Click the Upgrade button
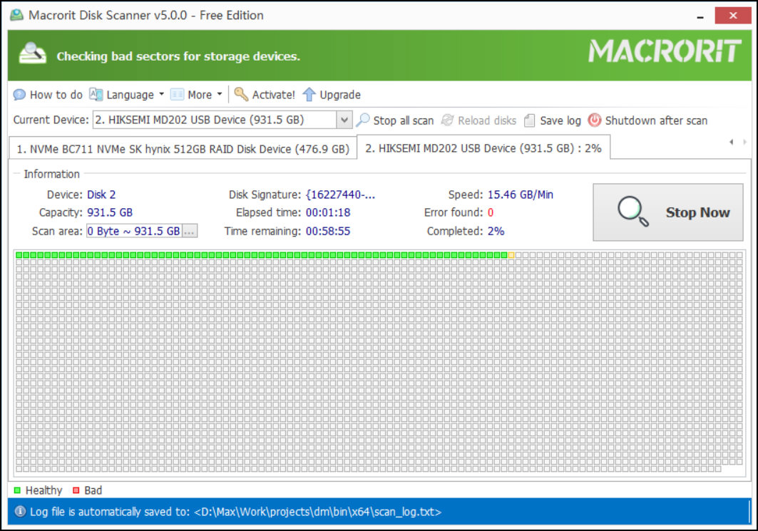758x531 pixels. tap(332, 95)
